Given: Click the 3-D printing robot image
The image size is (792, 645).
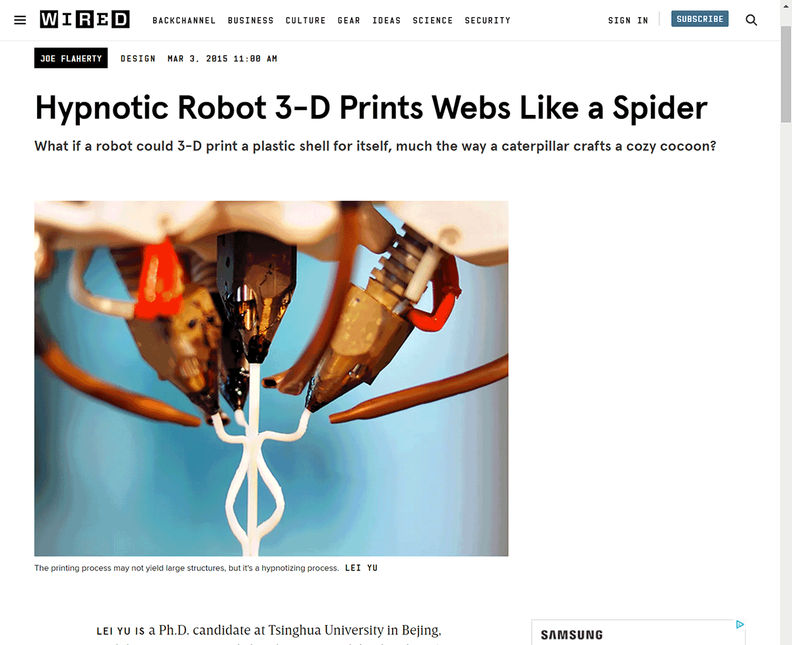Looking at the screenshot, I should click(x=271, y=378).
